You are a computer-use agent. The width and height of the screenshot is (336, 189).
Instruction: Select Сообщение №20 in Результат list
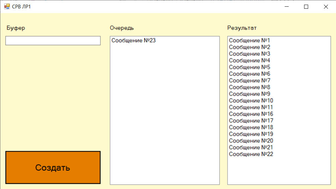279,141
